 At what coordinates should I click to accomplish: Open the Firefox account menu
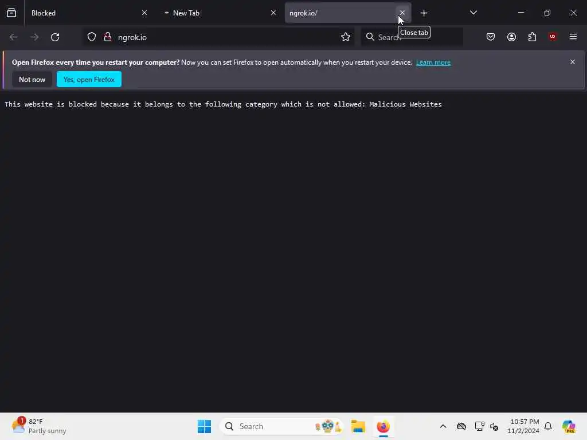tap(511, 37)
